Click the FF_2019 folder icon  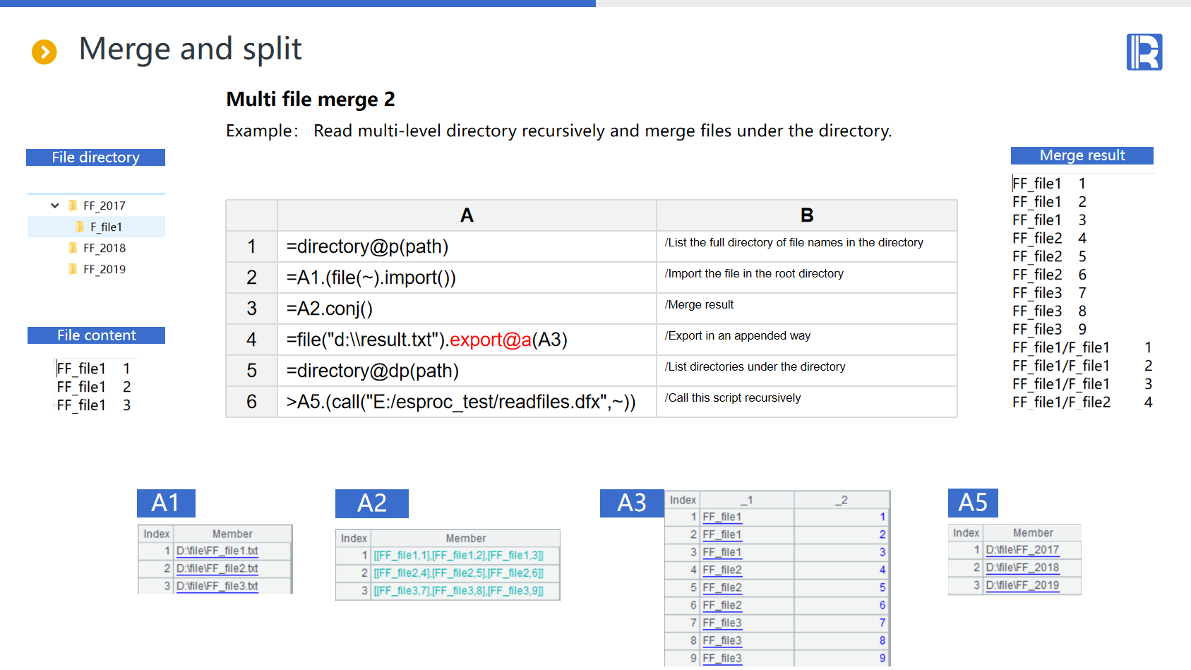pyautogui.click(x=73, y=269)
